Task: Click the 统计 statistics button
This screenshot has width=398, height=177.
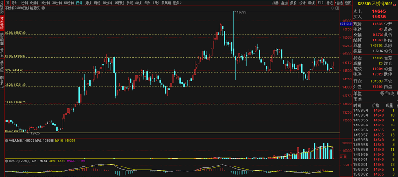Action: tap(302, 3)
